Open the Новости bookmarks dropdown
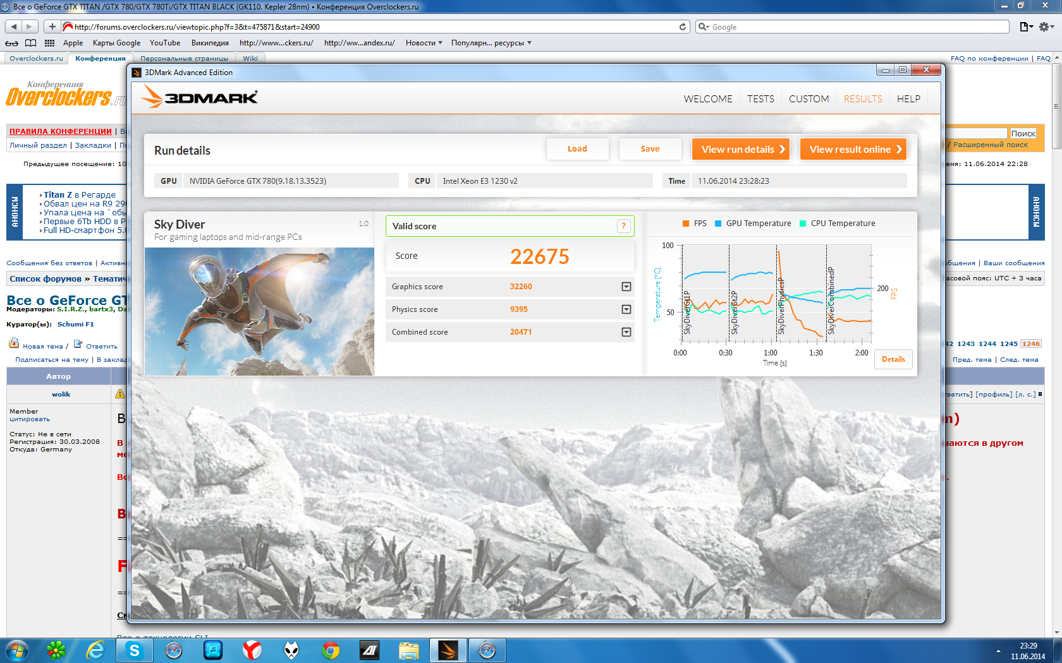The height and width of the screenshot is (663, 1062). (x=424, y=43)
